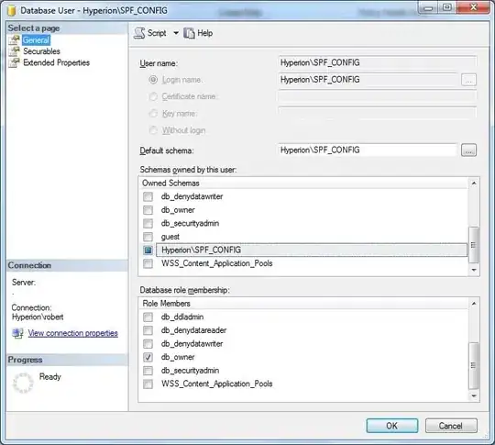Check the db_owner owned schema checkbox
Viewport: 495px width, 445px height.
tap(148, 210)
